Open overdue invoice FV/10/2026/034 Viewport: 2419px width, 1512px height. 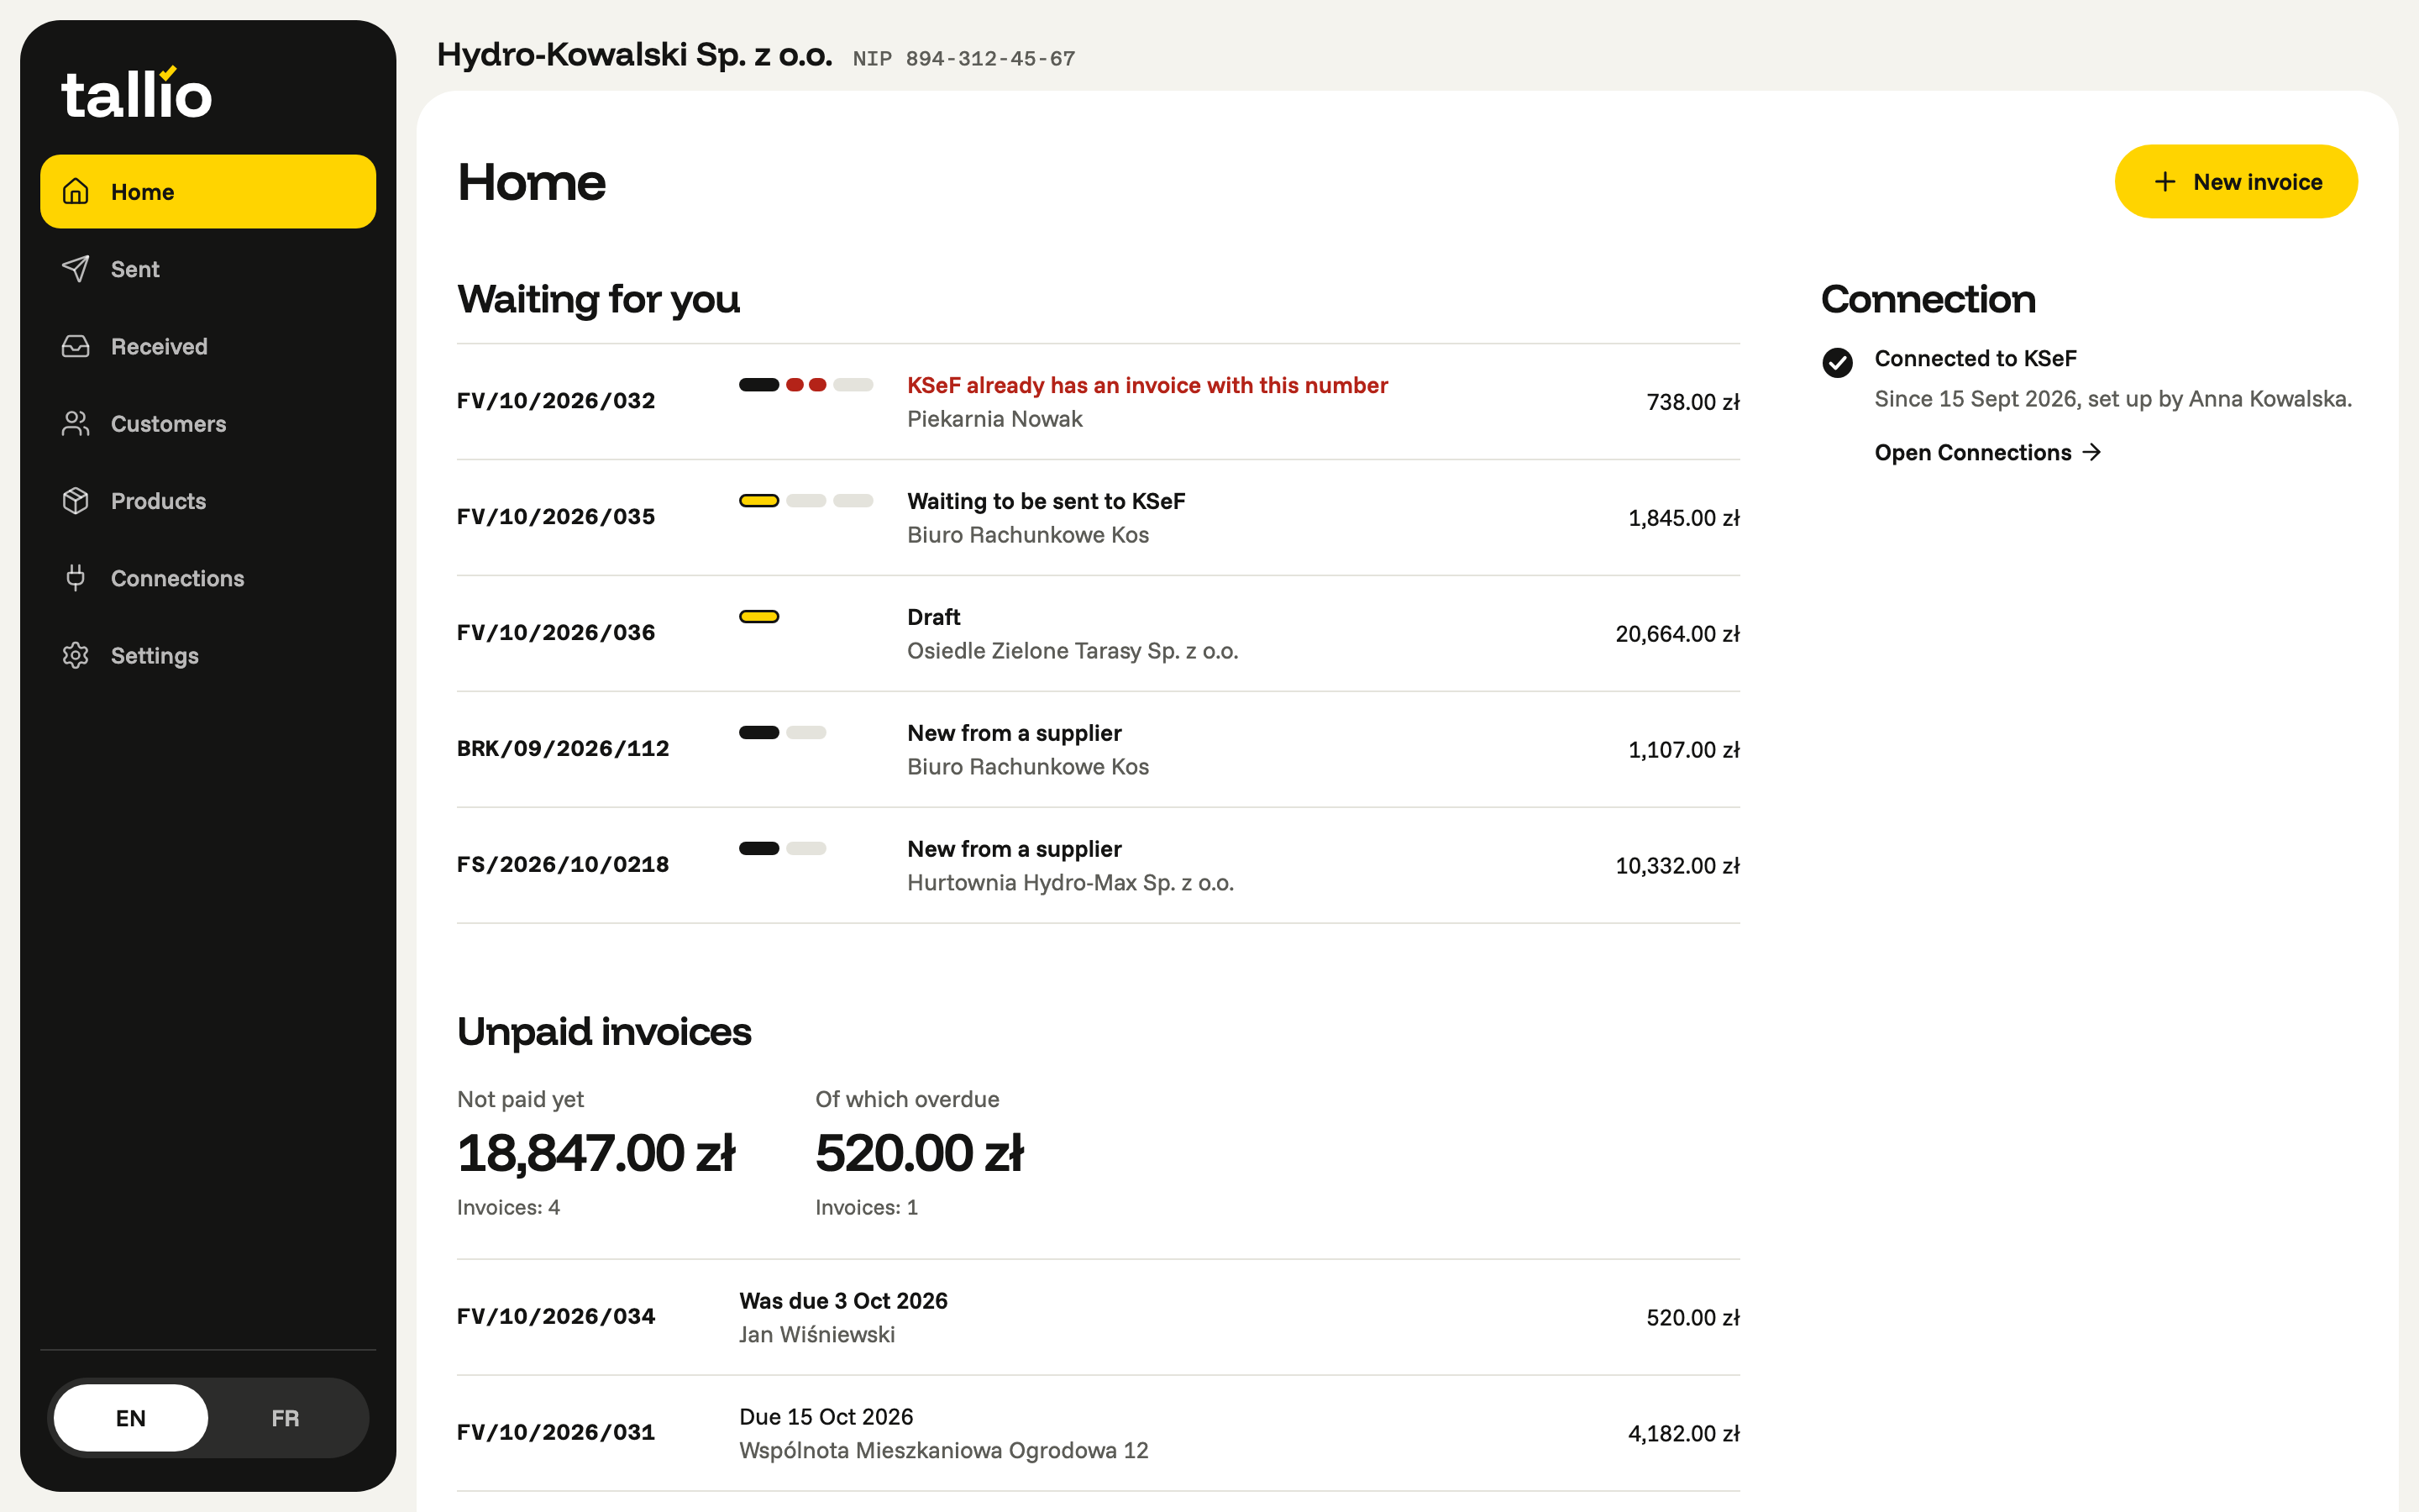pos(1098,1317)
